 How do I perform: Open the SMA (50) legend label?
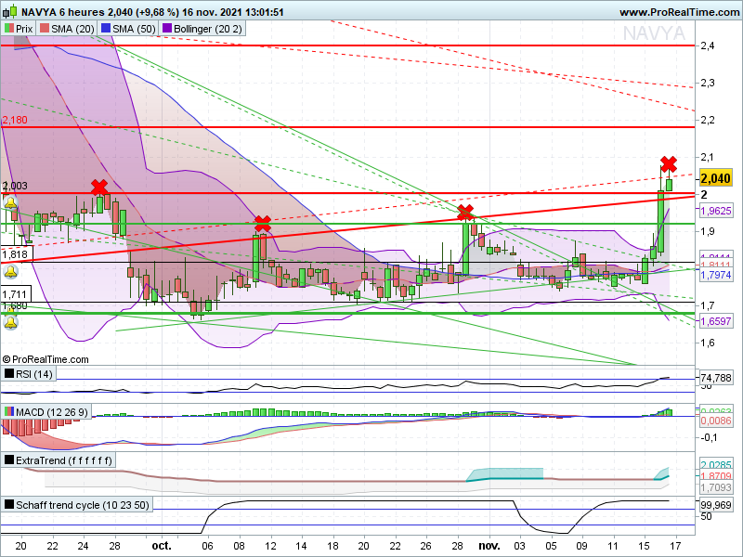click(x=134, y=29)
